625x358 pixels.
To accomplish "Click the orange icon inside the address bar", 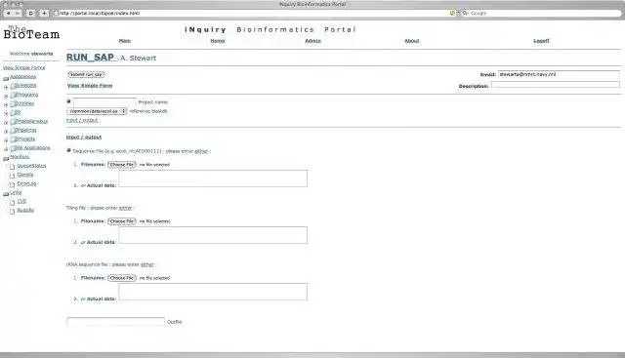I will coord(452,13).
